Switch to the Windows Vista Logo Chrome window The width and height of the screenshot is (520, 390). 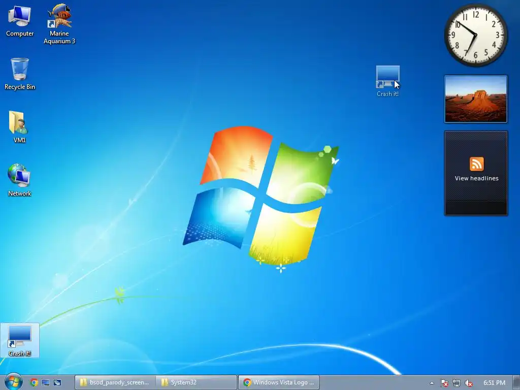click(x=279, y=382)
